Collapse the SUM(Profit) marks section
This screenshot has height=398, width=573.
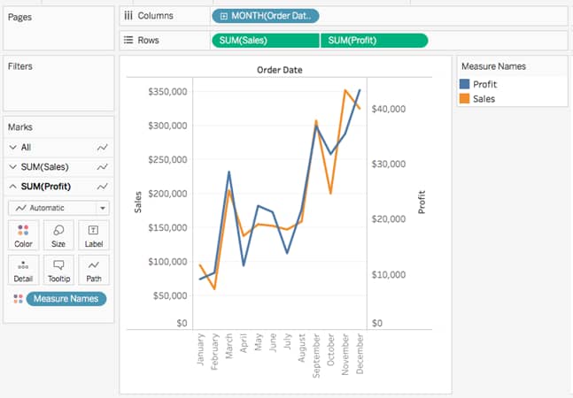coord(12,187)
